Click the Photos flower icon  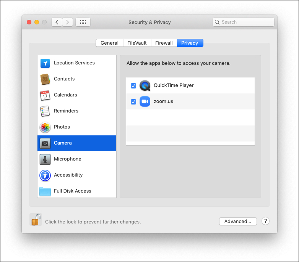click(45, 127)
